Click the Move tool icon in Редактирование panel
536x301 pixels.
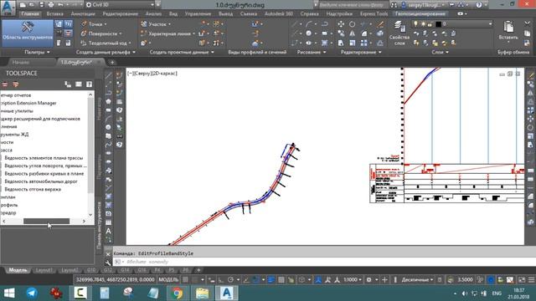[341, 24]
